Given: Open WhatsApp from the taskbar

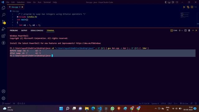Looking at the screenshot, I should point(112,109).
